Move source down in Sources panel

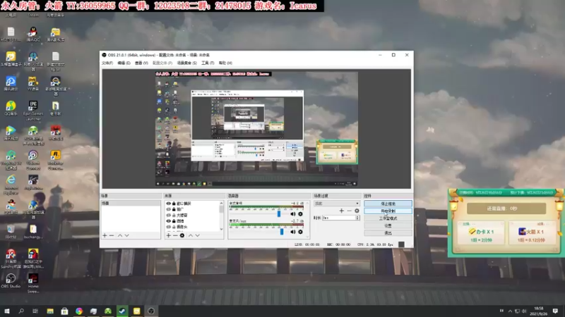pyautogui.click(x=198, y=235)
